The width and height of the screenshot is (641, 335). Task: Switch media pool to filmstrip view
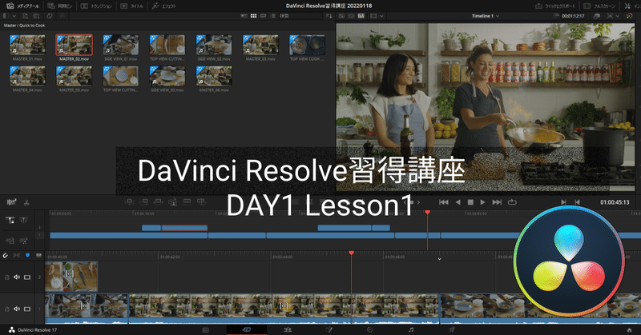[264, 16]
